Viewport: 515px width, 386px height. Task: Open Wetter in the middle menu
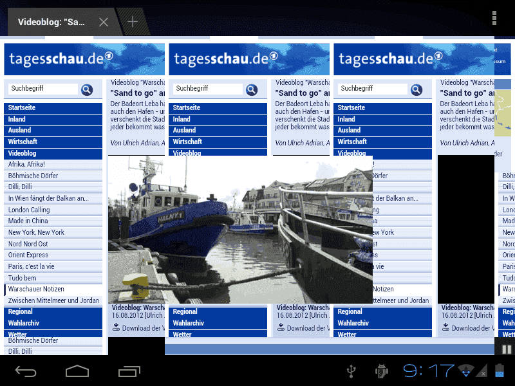pos(218,334)
